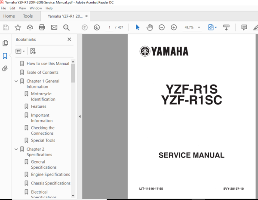Zoom out with the minus icon
Screen dimensions: 258x200
[162, 27]
